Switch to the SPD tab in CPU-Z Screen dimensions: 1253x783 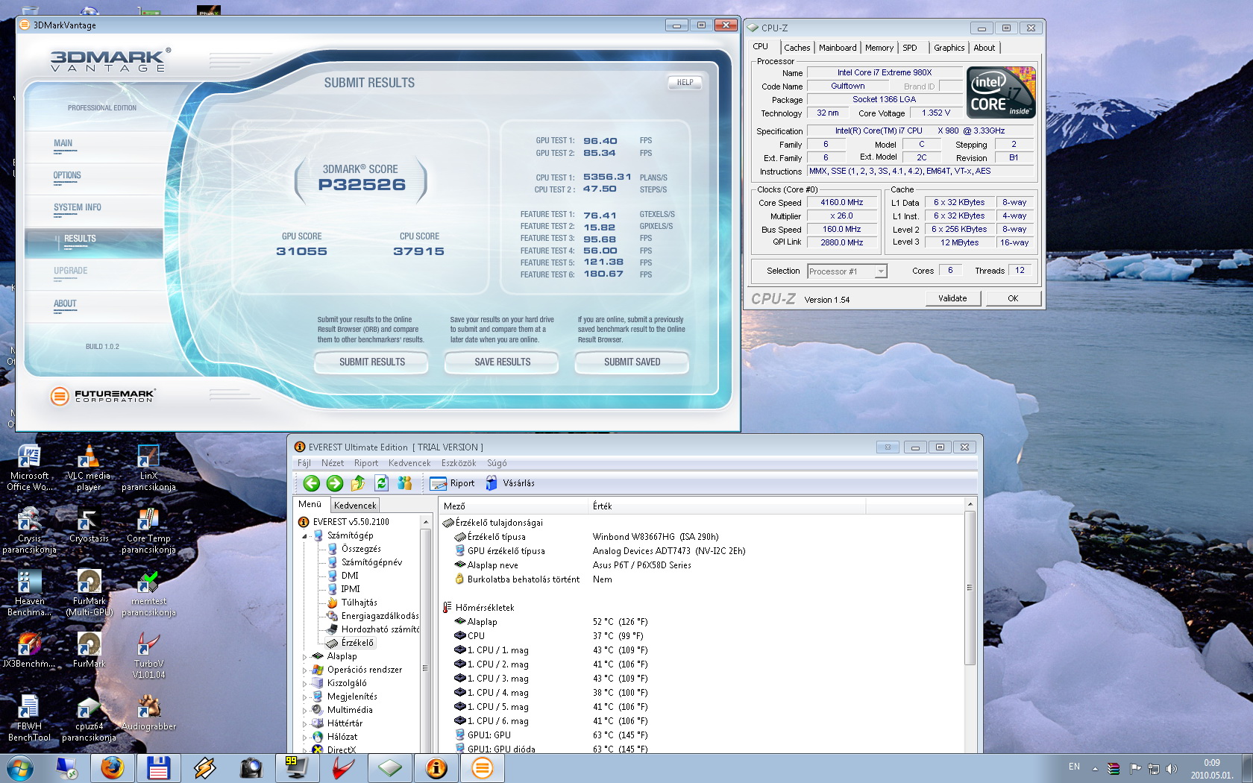pos(910,48)
